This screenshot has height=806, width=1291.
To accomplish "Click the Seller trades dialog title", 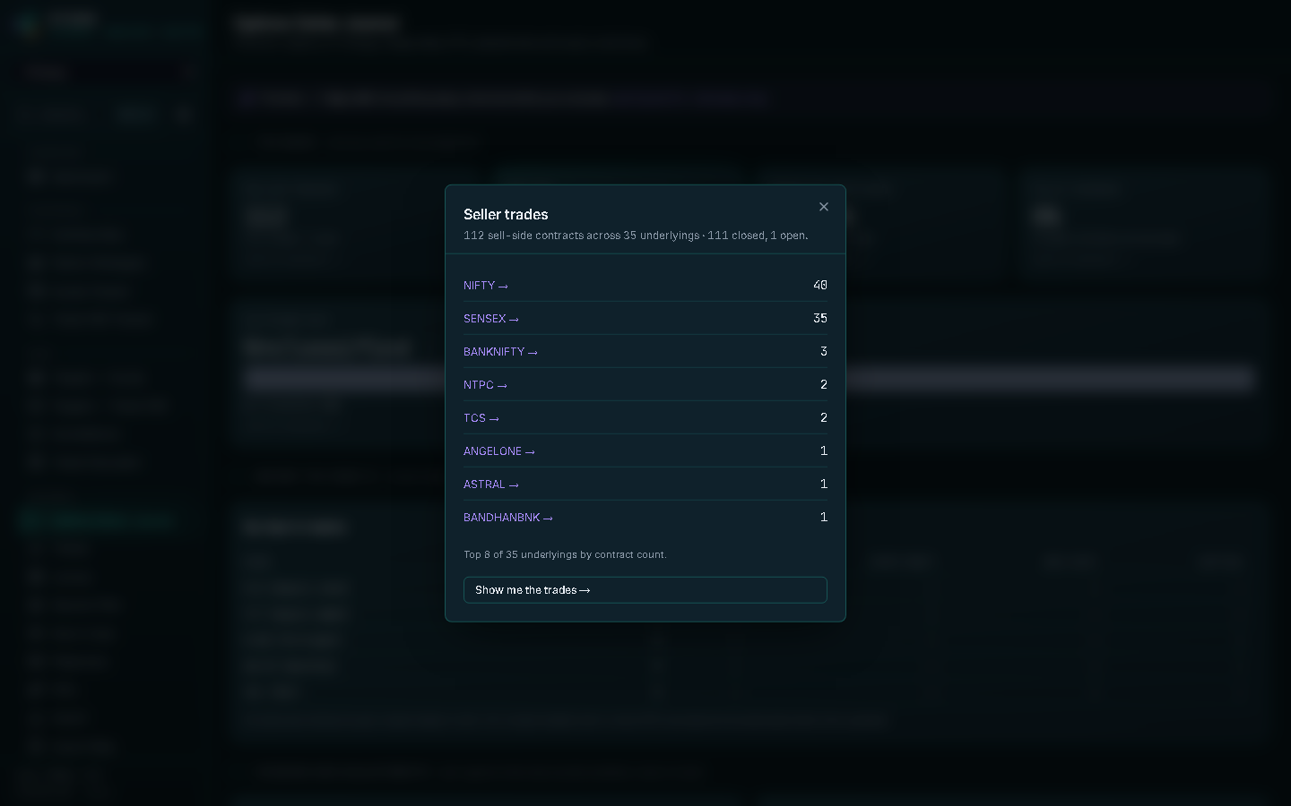I will (x=506, y=214).
